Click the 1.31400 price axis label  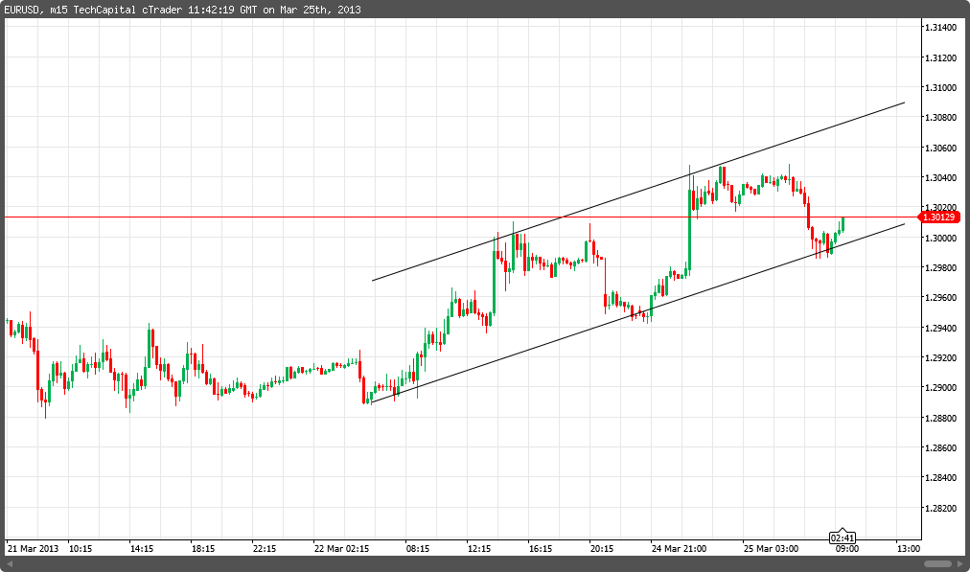940,27
